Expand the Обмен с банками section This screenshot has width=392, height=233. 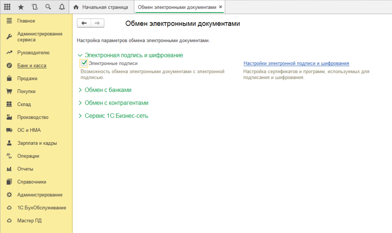click(80, 90)
